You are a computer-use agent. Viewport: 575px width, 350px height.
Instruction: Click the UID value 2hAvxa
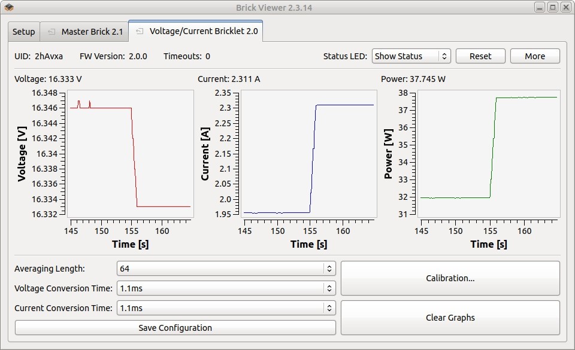(x=49, y=56)
